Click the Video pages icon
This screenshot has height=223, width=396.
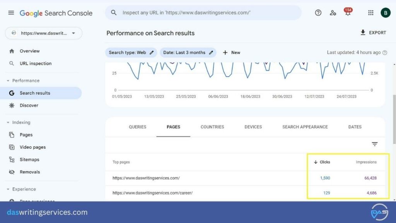click(12, 147)
